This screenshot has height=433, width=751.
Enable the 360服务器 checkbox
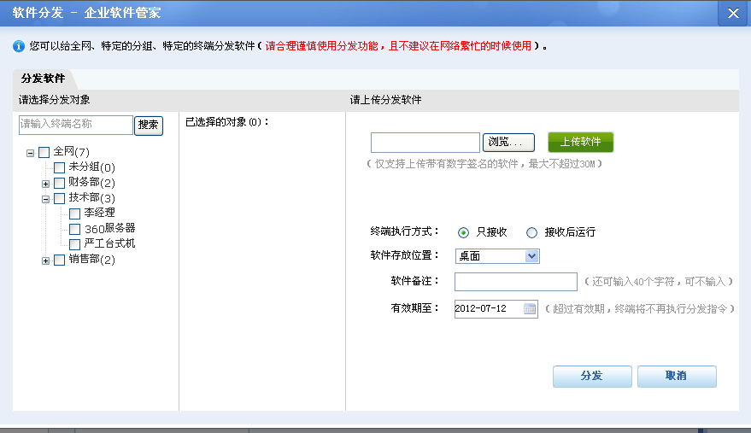click(75, 229)
